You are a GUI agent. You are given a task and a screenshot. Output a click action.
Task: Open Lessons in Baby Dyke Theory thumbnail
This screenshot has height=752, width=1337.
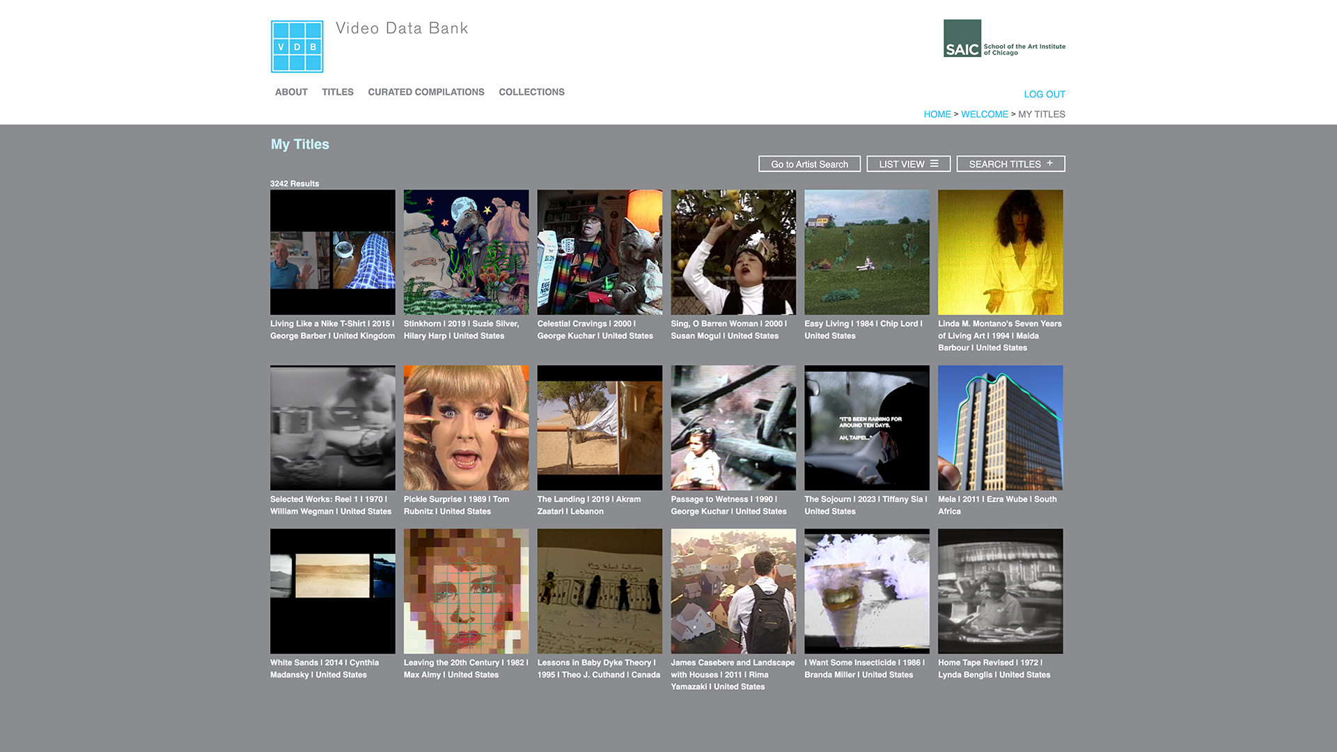pyautogui.click(x=600, y=591)
